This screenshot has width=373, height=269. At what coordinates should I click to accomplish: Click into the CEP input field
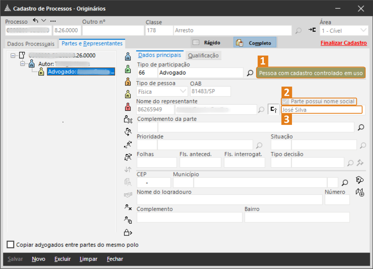[154, 183]
